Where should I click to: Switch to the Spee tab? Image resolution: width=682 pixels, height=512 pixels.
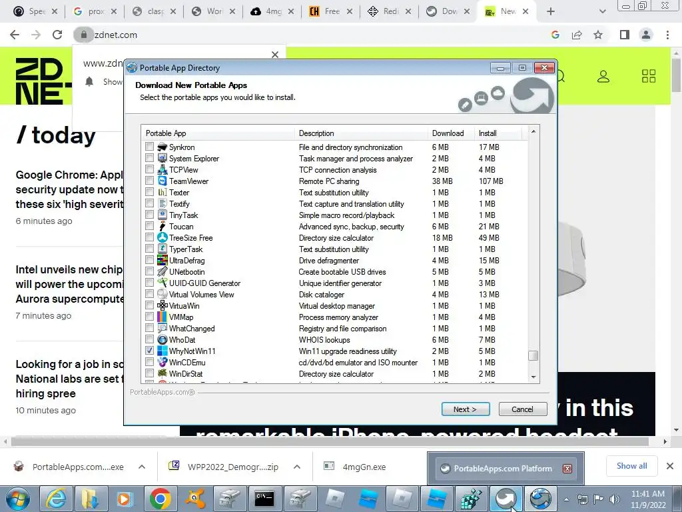click(x=35, y=11)
